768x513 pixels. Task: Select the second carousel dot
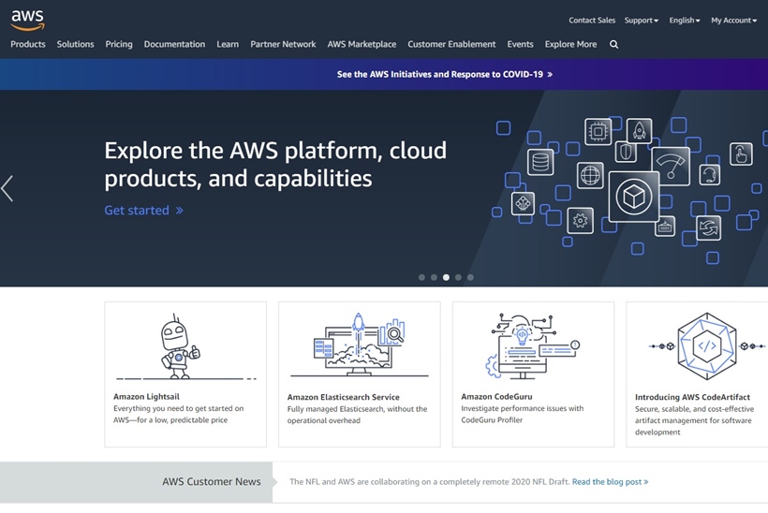pos(434,277)
